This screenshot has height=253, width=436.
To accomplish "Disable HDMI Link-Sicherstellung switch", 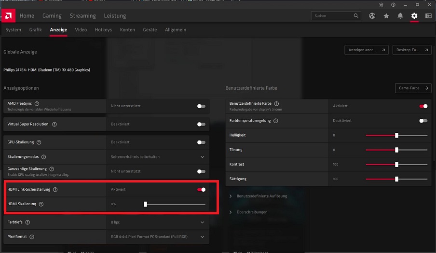I will point(201,190).
